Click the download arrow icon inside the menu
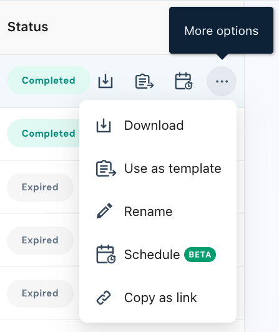The width and height of the screenshot is (279, 332). [104, 125]
